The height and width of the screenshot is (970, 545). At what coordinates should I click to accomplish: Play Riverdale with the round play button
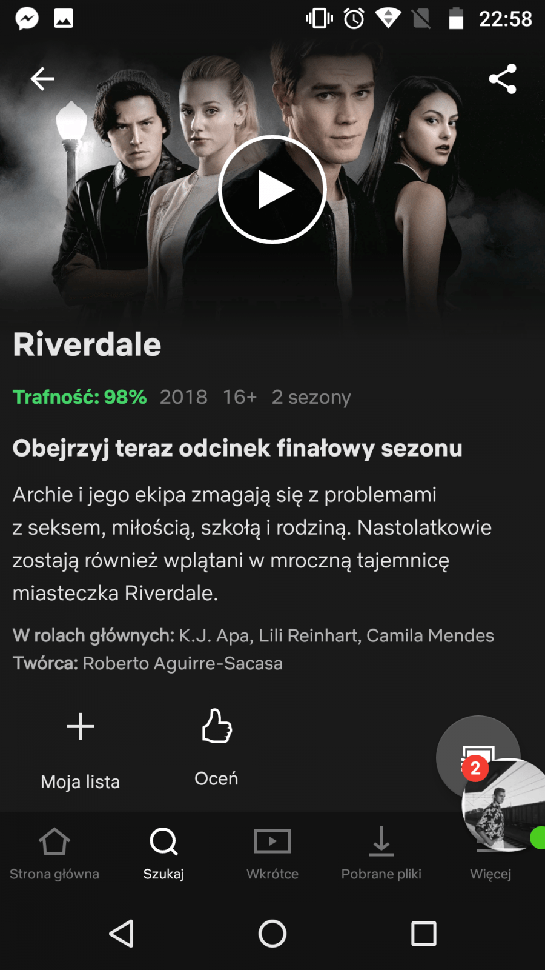[x=272, y=189]
